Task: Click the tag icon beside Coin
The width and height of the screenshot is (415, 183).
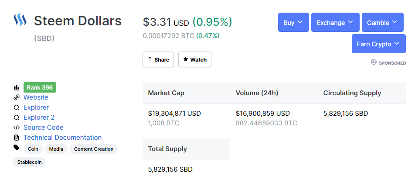Action: tap(17, 148)
